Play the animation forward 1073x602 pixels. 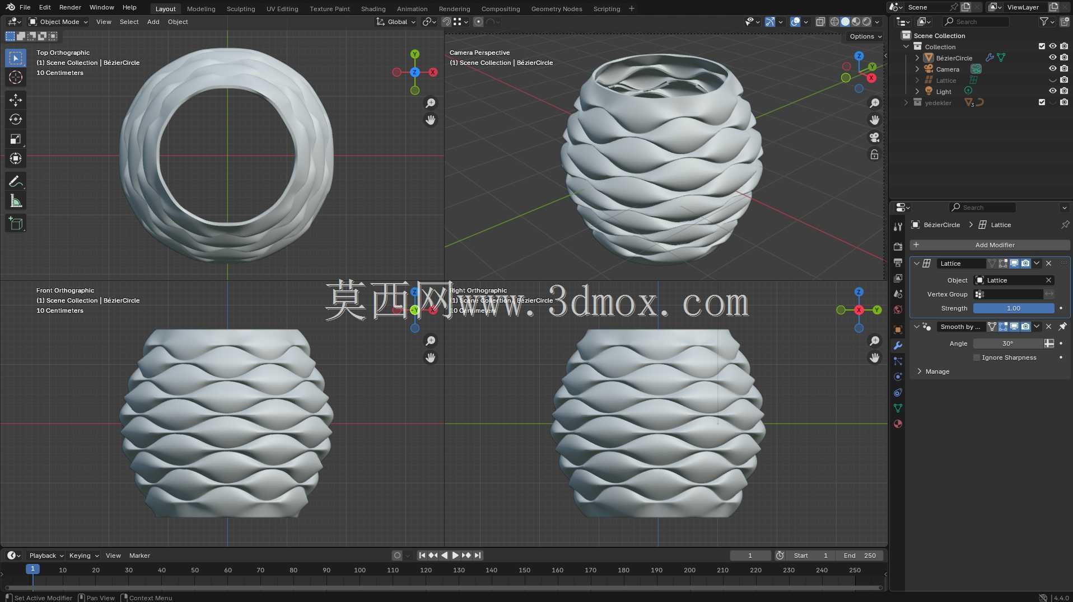click(455, 556)
